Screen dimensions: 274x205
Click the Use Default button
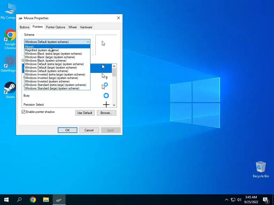point(85,113)
